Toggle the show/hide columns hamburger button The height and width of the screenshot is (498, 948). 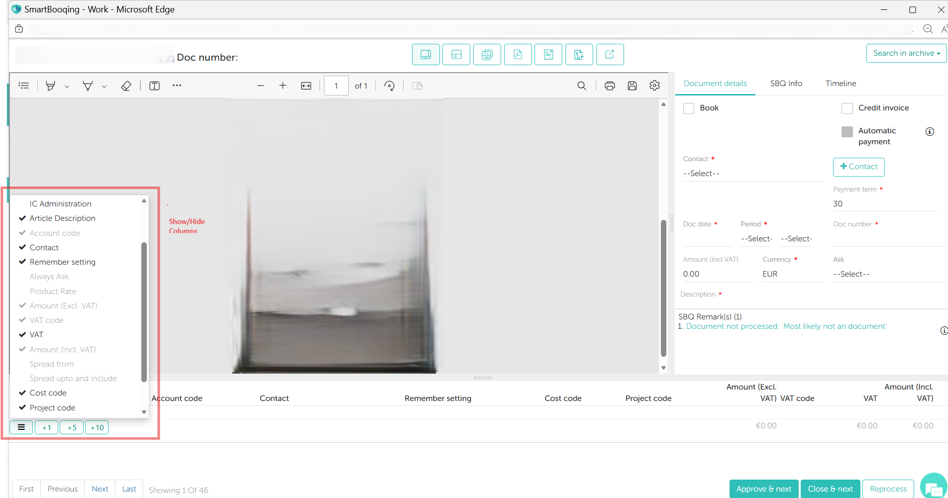coord(21,427)
